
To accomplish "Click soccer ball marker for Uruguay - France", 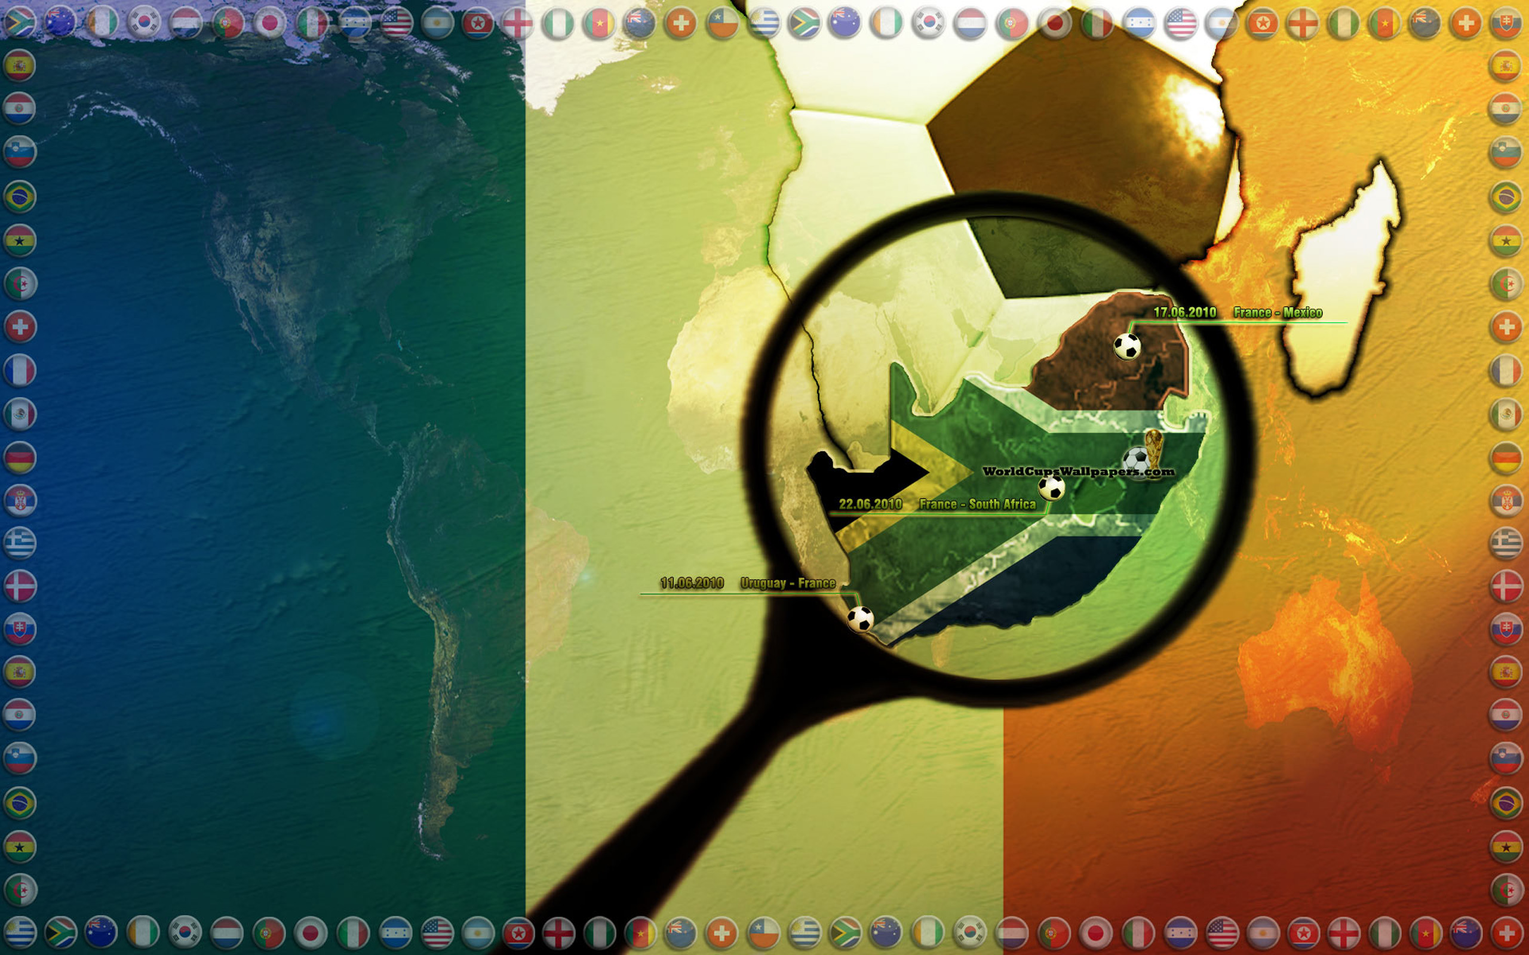I will 860,619.
